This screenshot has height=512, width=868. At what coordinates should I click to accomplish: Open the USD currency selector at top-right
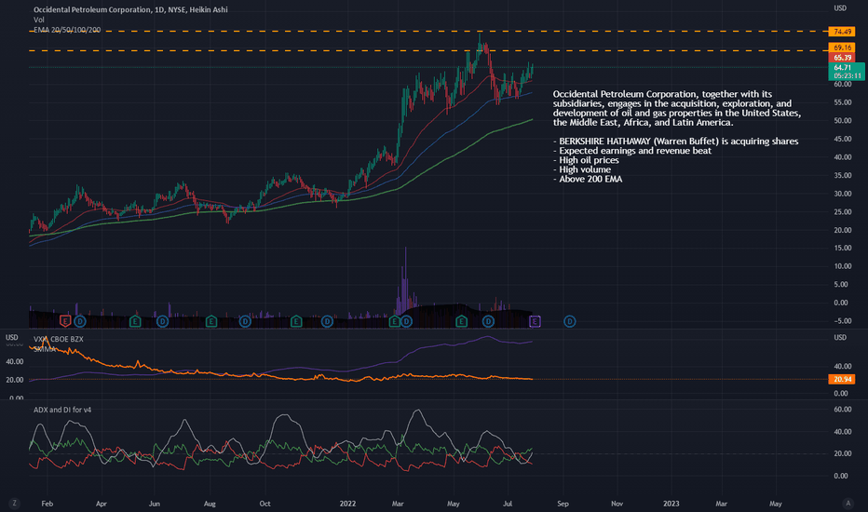pos(840,8)
